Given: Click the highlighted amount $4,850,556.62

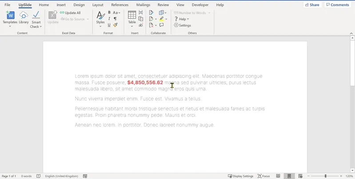Looking at the screenshot, I should (145, 82).
